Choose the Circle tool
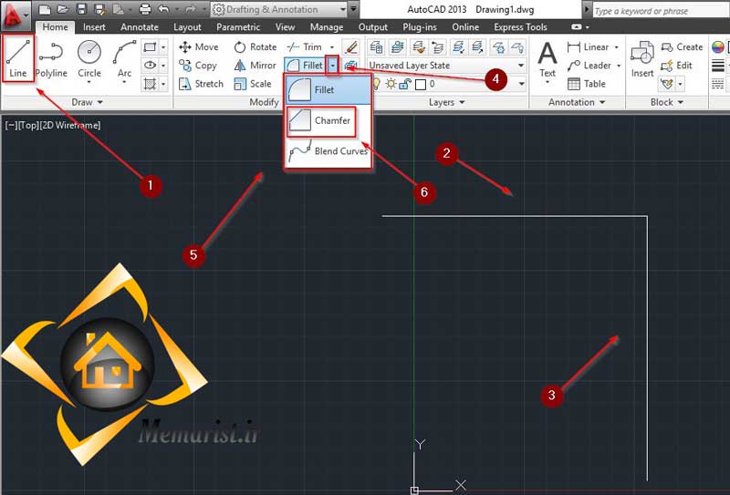Image resolution: width=730 pixels, height=495 pixels. [89, 58]
